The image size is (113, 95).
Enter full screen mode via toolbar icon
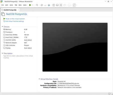[61, 5]
